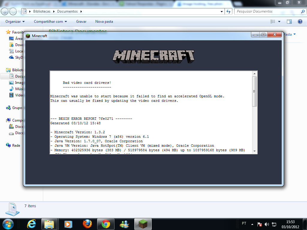
Task: Open the view options dropdown arrow
Action: (279, 22)
